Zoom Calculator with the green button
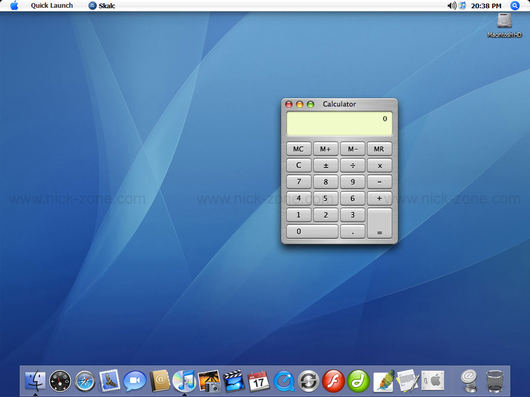The width and height of the screenshot is (530, 397). coord(311,104)
